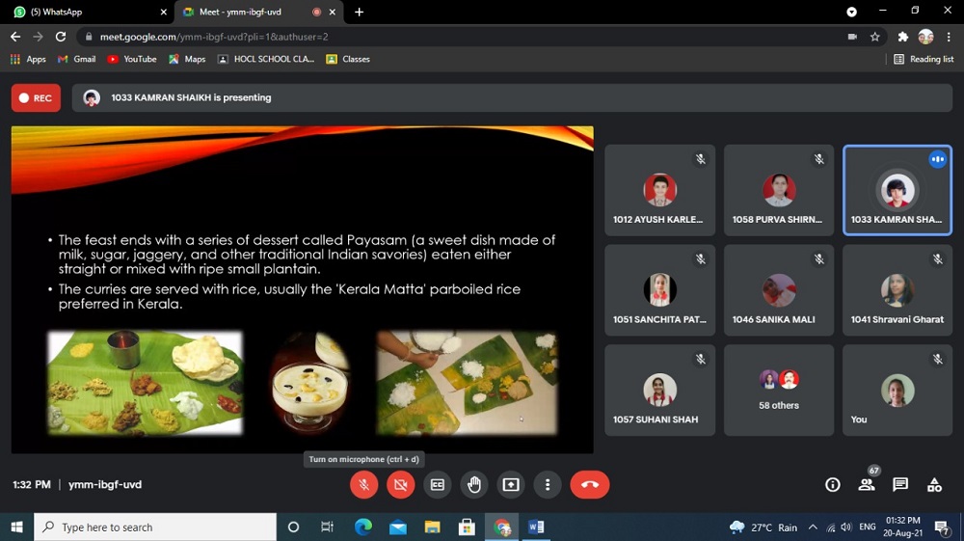Switch to the WhatsApp browser tab

tap(87, 12)
